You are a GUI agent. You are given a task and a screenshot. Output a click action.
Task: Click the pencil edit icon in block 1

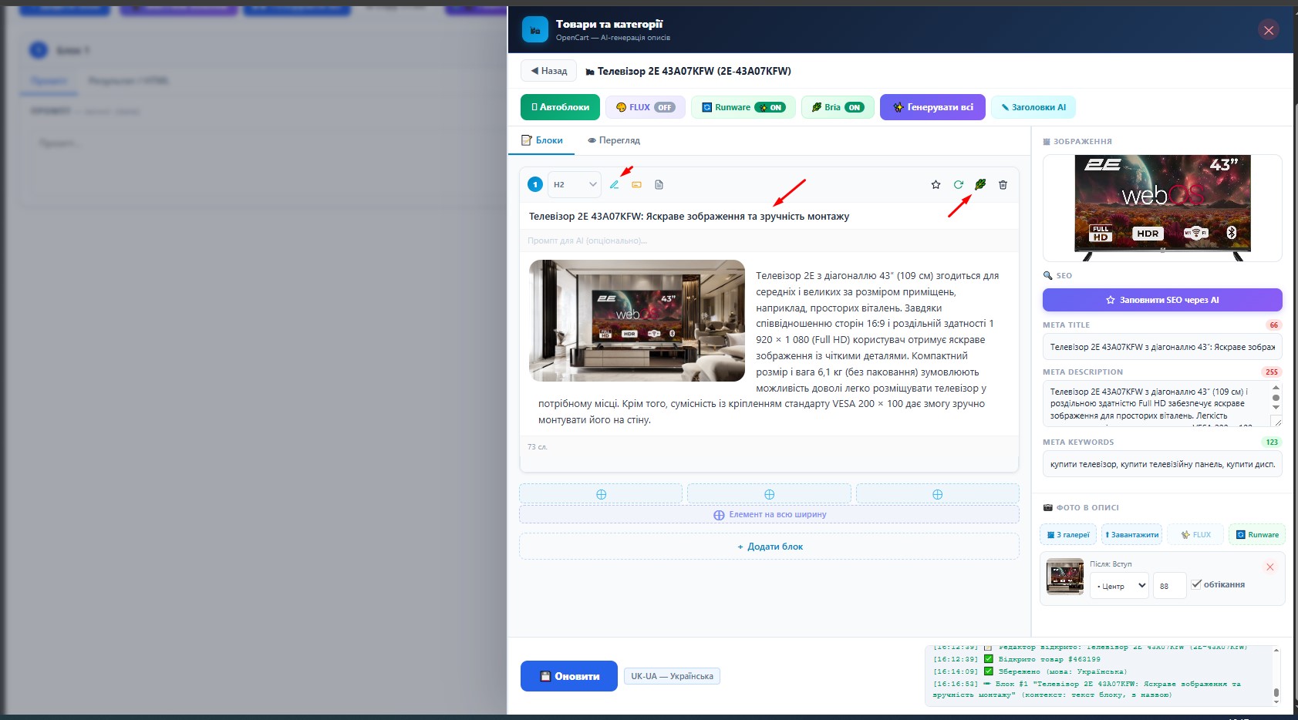click(x=615, y=185)
